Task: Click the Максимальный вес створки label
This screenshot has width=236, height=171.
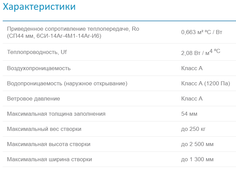Action: [x=44, y=129]
